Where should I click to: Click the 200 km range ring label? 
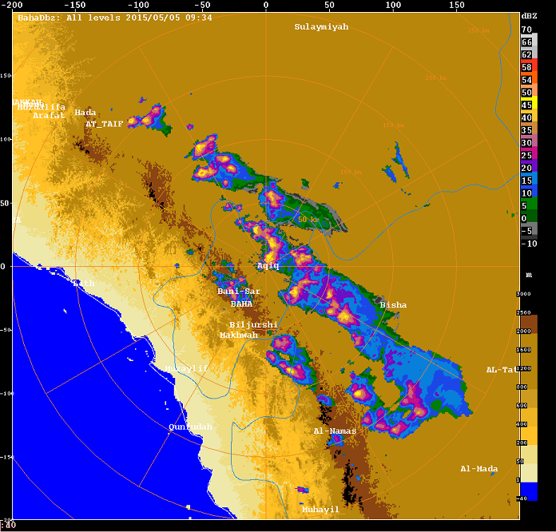coord(436,77)
